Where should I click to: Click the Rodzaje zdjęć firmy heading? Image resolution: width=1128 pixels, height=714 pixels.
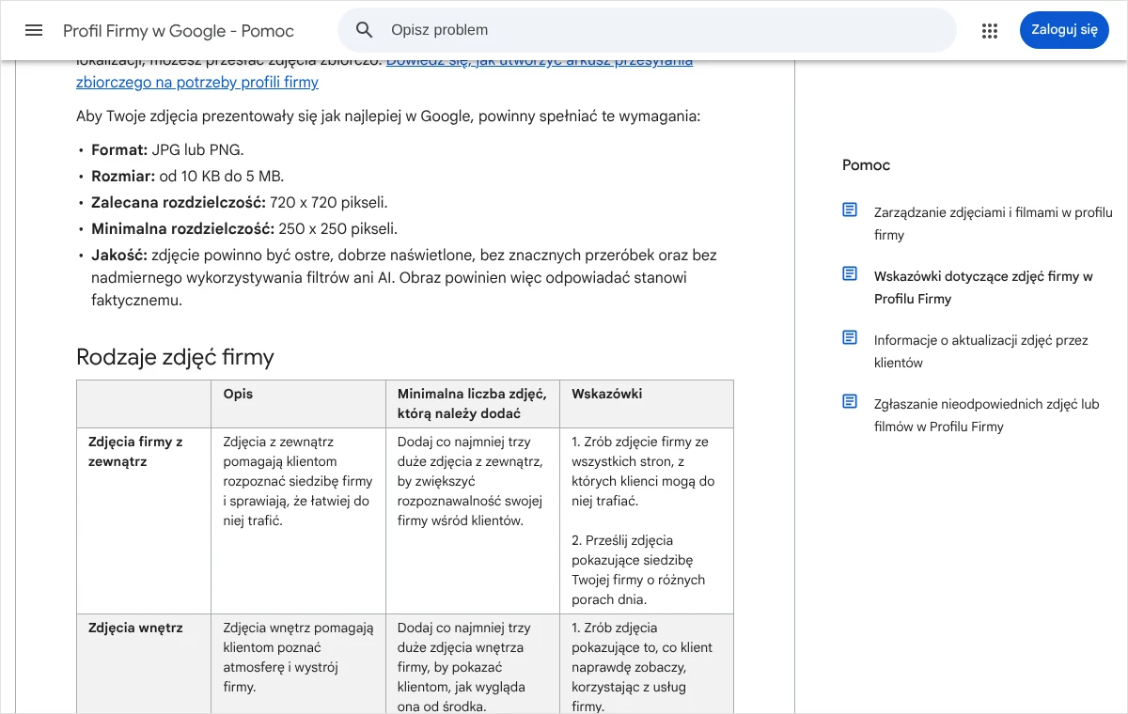coord(175,357)
